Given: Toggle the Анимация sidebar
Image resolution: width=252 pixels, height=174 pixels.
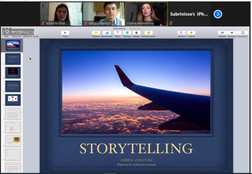Looking at the screenshot, I should [232, 33].
